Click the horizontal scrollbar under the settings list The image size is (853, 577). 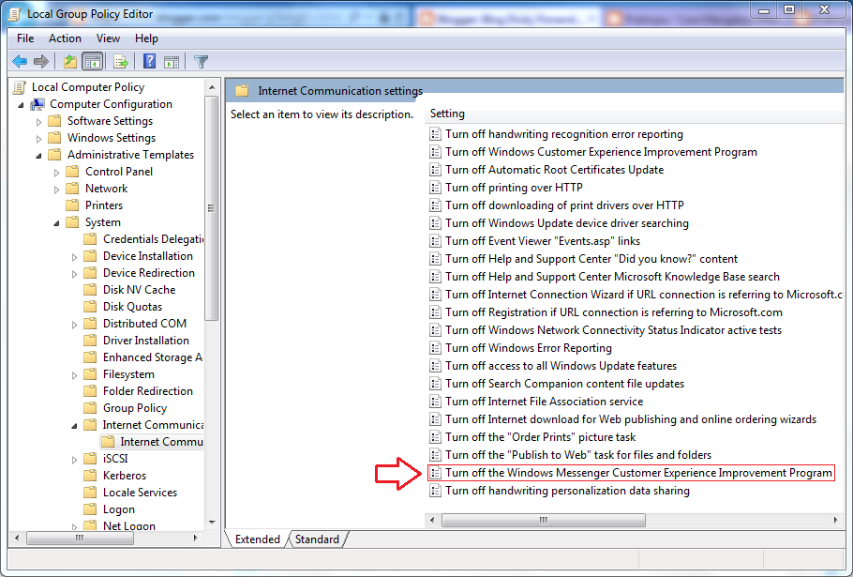tap(544, 520)
